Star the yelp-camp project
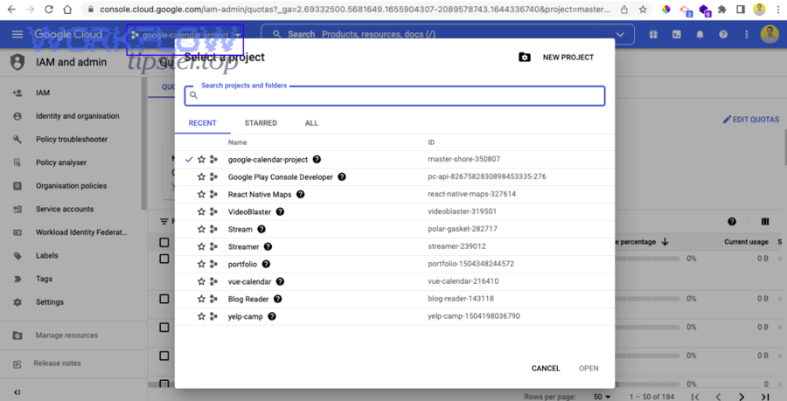 pos(201,317)
